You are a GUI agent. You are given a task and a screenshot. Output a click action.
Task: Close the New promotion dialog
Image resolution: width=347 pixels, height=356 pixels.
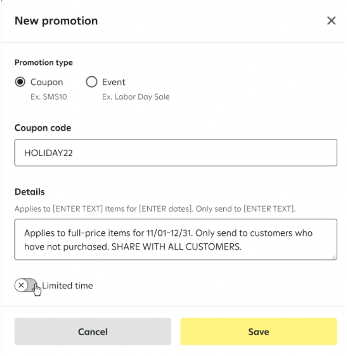click(331, 21)
